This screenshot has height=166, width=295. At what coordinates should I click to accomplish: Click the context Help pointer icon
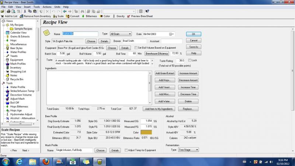coord(147,11)
